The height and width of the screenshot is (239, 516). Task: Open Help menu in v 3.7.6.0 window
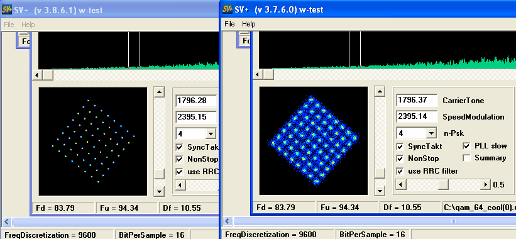[248, 24]
